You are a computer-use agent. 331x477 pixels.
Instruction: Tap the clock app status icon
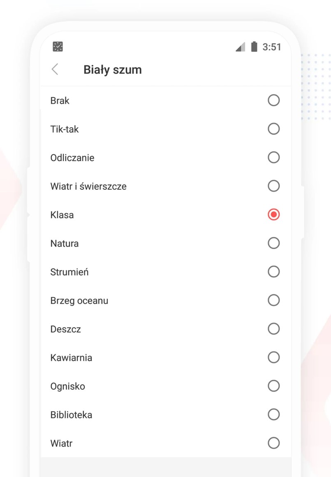(x=58, y=47)
